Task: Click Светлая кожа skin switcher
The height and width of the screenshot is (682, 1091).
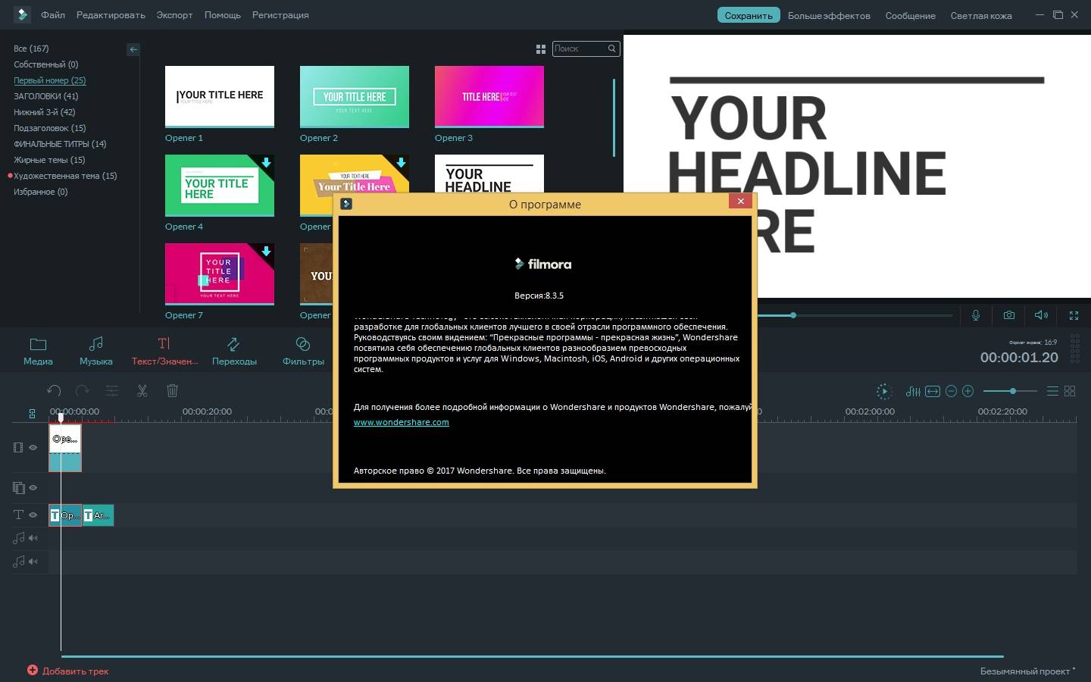Action: pyautogui.click(x=981, y=16)
